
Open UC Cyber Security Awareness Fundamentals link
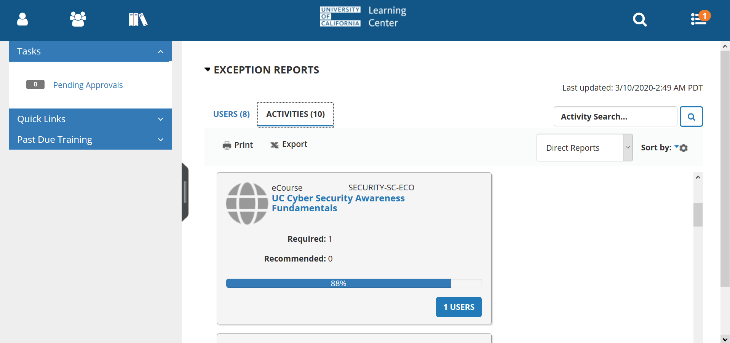coord(338,203)
